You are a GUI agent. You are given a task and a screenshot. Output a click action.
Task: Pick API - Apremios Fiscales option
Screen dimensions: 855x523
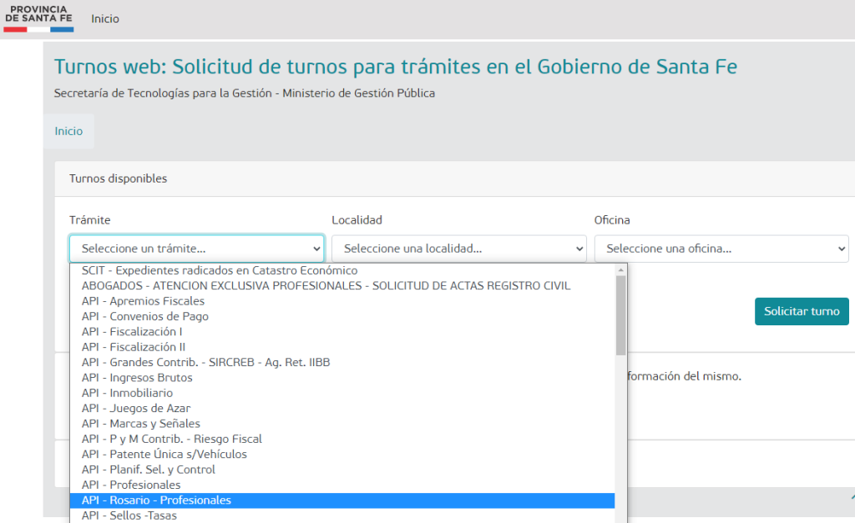(x=143, y=301)
